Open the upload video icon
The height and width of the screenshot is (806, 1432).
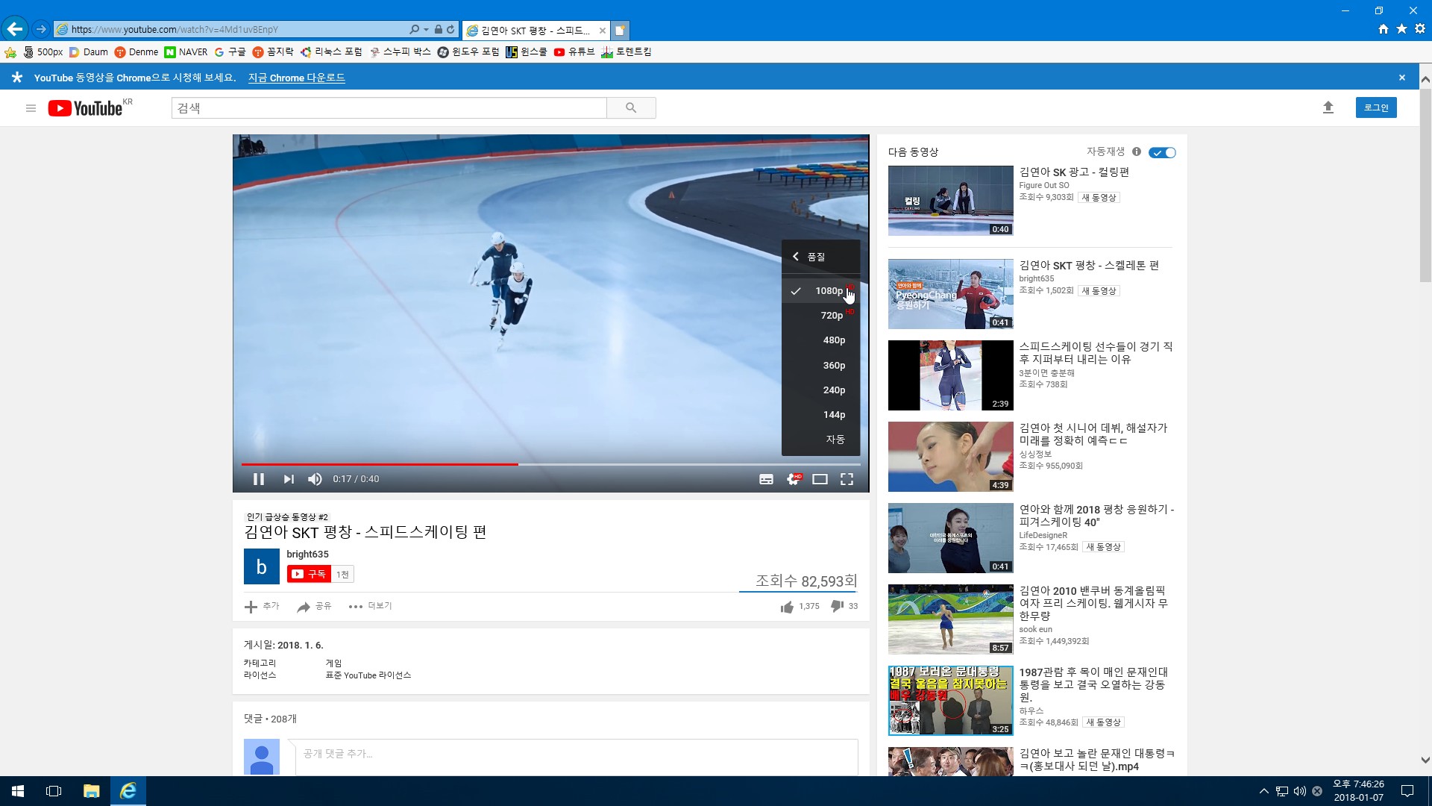(x=1328, y=107)
